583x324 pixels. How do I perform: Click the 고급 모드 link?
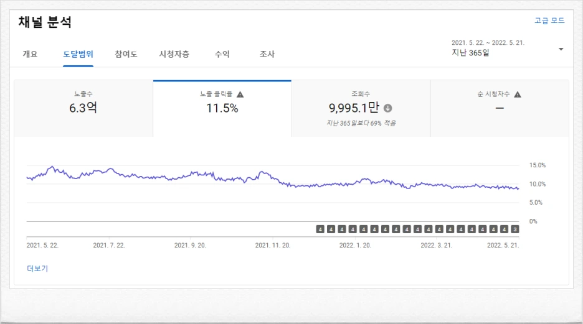click(x=549, y=21)
